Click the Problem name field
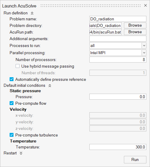 pyautogui.click(x=118, y=19)
